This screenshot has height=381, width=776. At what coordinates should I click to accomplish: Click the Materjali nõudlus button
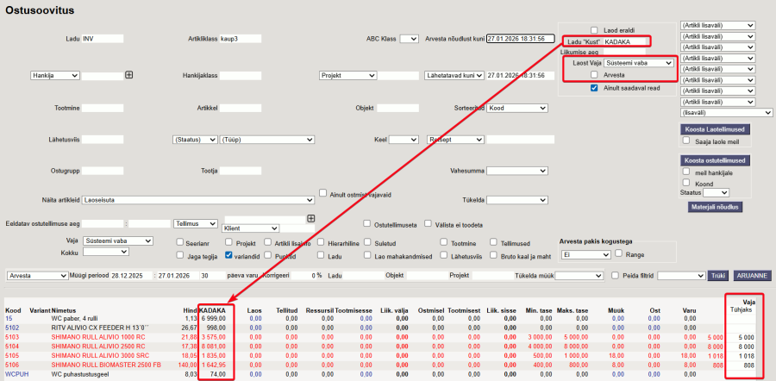[x=715, y=207]
